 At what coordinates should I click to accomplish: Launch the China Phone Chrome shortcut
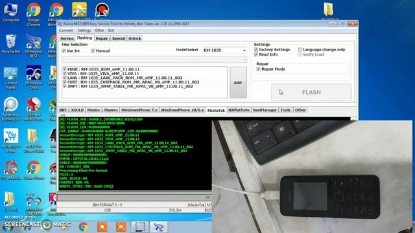coord(34,170)
